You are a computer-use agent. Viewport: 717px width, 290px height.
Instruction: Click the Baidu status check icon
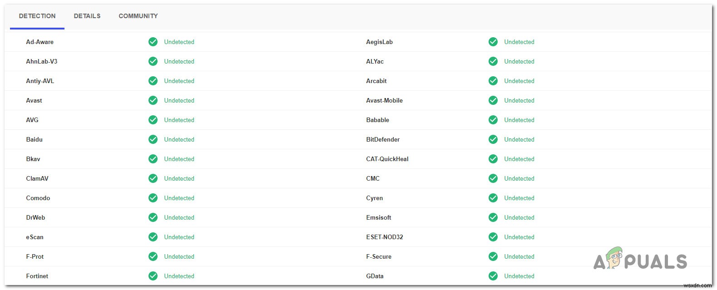(153, 139)
